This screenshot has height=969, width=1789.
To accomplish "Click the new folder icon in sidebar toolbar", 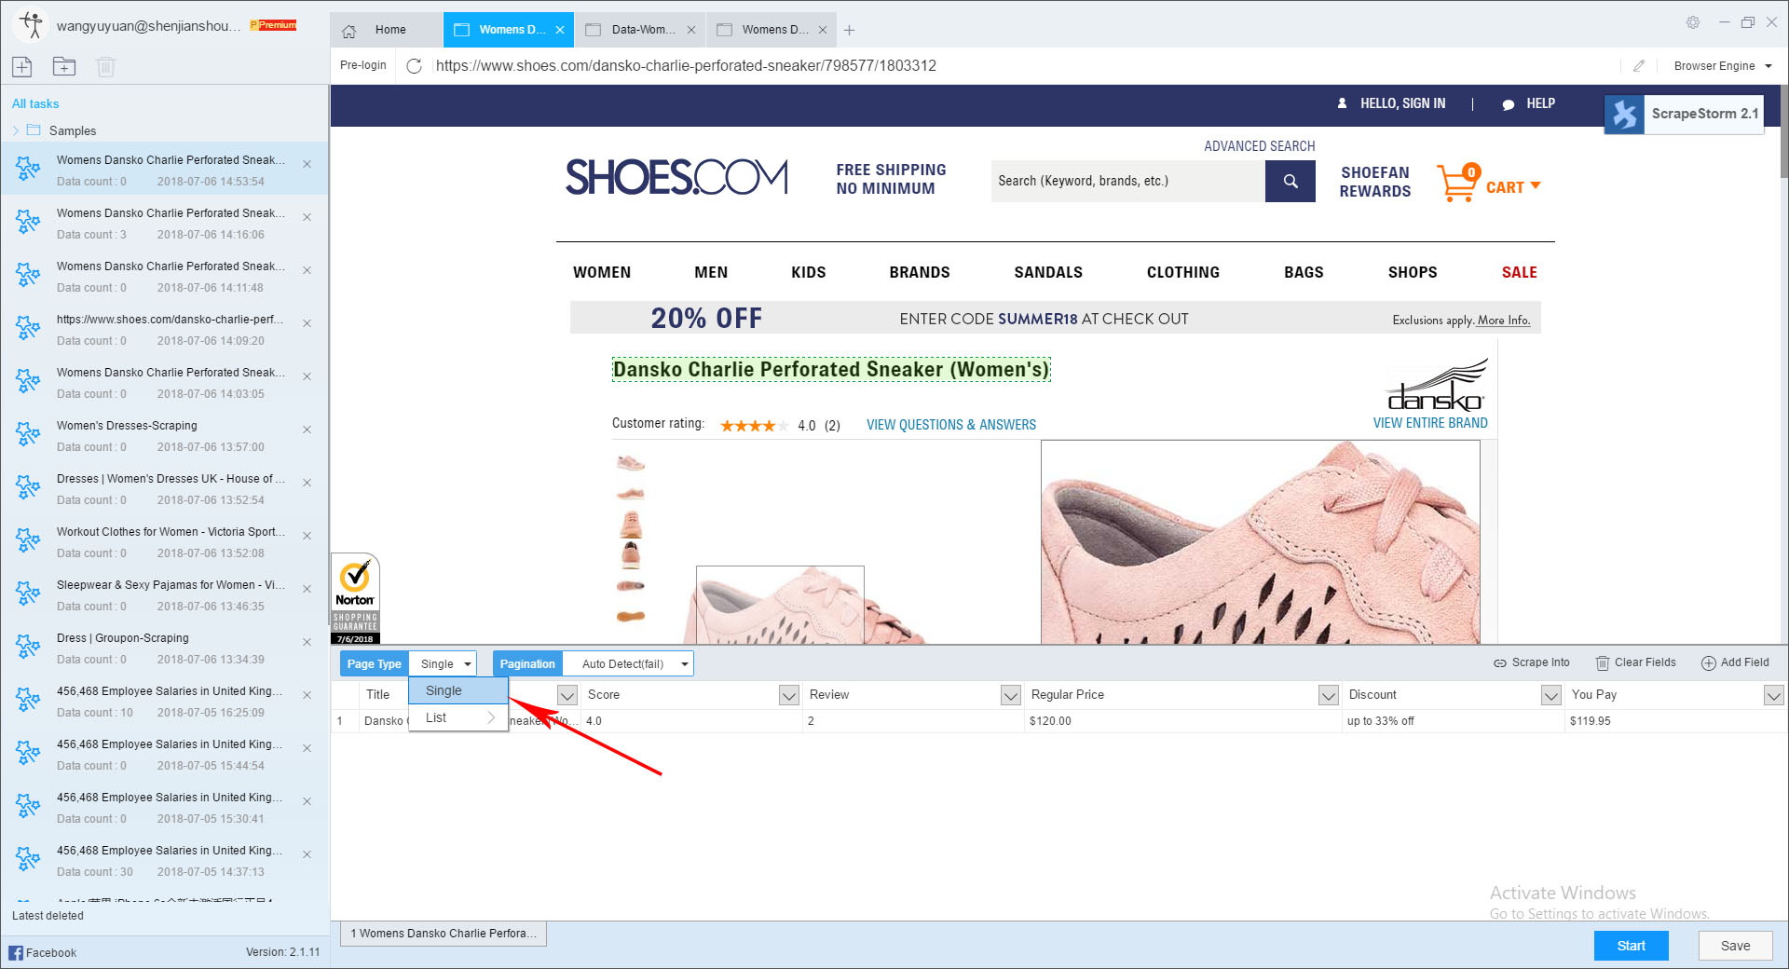I will [64, 66].
